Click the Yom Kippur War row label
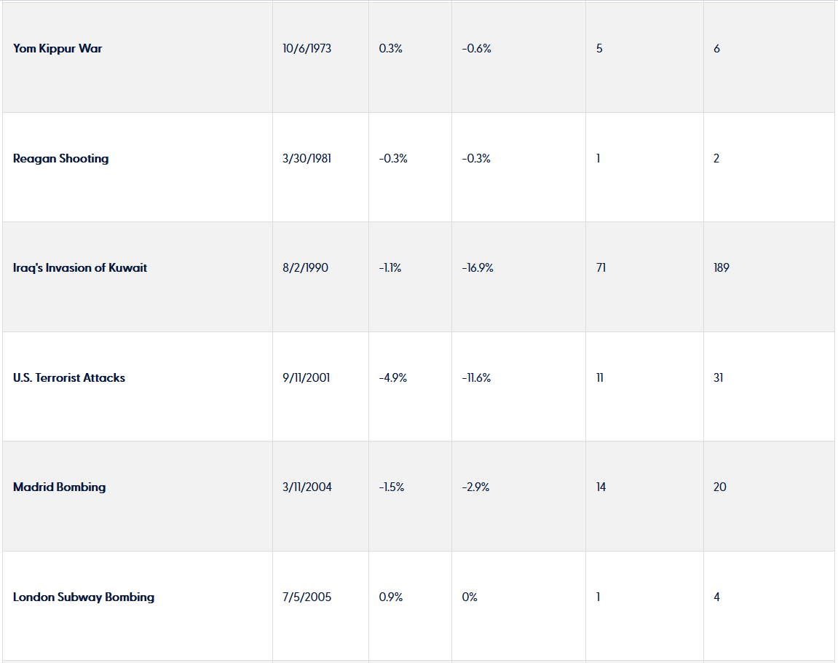Viewport: 838px width, 663px height. click(58, 49)
